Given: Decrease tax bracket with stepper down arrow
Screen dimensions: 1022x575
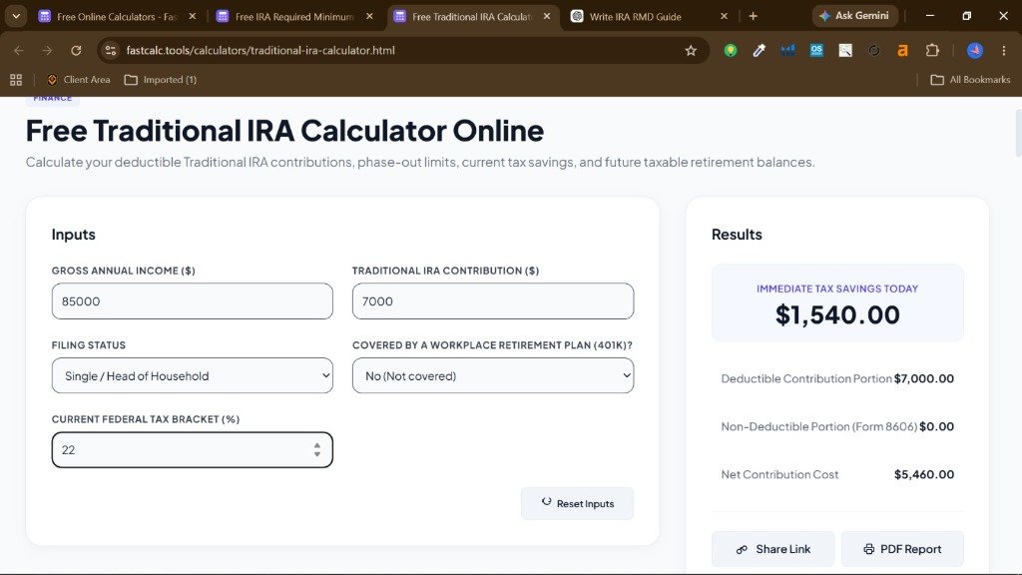Looking at the screenshot, I should (x=316, y=454).
